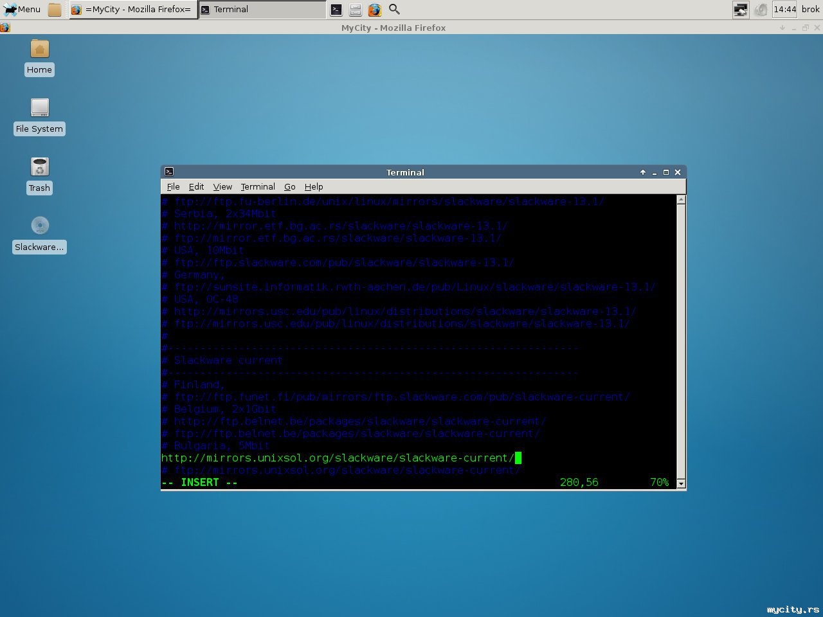Click the http mirror.etf.bg.ac.rs line
Screen dimensions: 823x617
pos(334,226)
